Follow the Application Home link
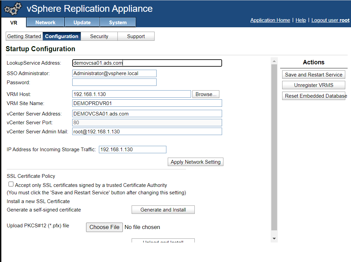Image resolution: width=351 pixels, height=262 pixels. tap(270, 20)
